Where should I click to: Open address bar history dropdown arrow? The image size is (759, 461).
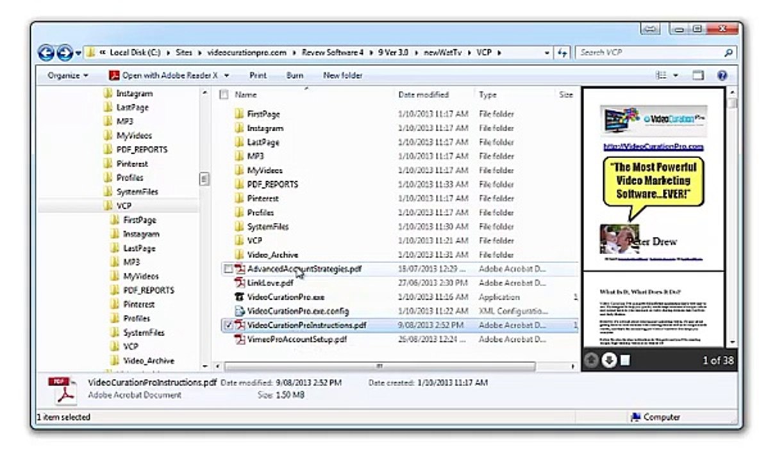547,53
